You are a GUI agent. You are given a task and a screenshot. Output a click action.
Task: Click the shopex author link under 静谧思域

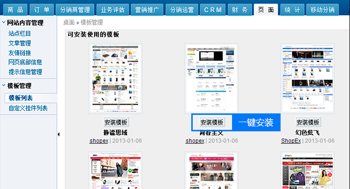pos(99,141)
